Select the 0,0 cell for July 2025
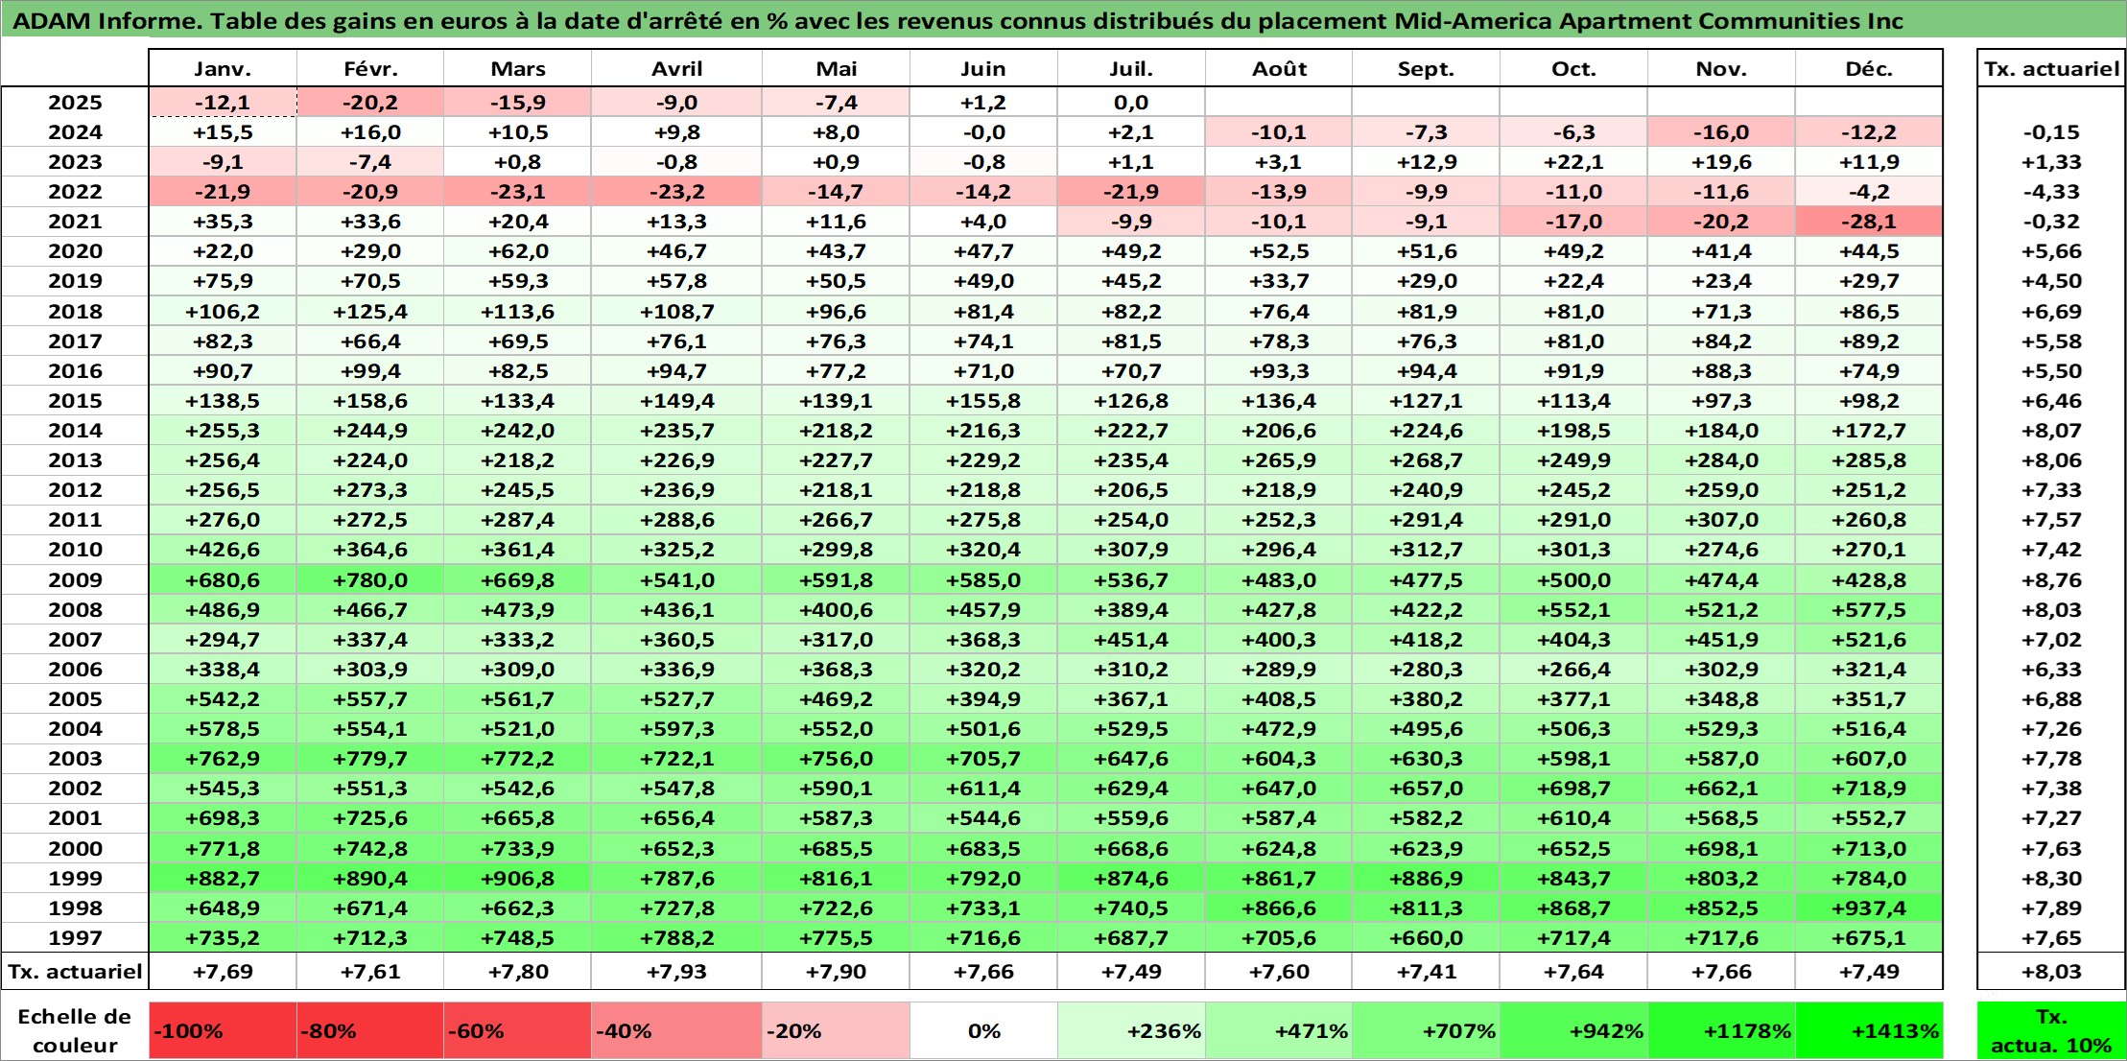This screenshot has width=2127, height=1061. [x=1131, y=103]
